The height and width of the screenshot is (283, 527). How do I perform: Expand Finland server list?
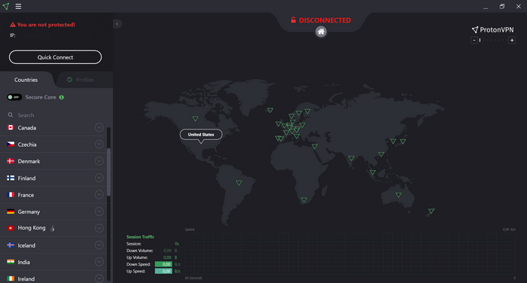(x=99, y=178)
